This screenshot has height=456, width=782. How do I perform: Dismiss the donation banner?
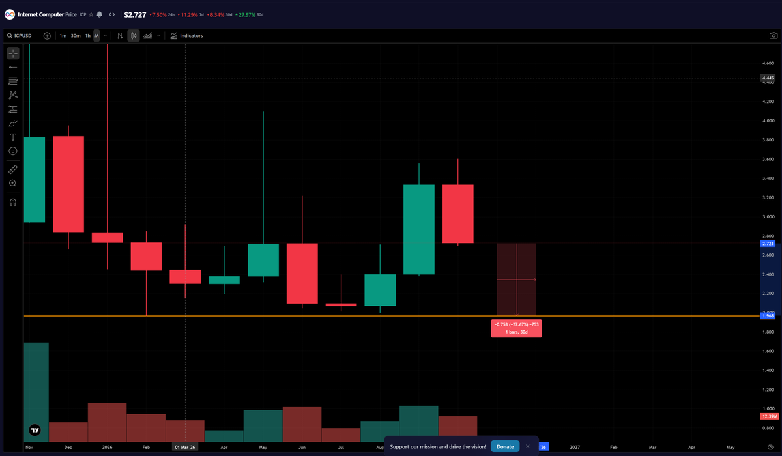click(528, 447)
